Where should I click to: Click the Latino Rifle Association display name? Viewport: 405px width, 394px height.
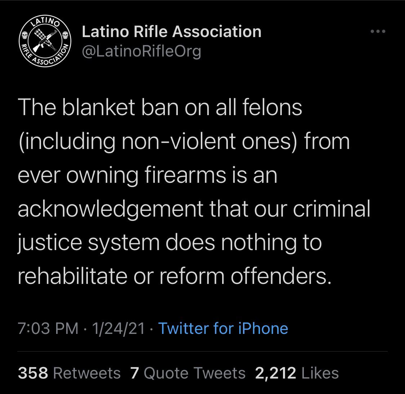[x=172, y=31]
